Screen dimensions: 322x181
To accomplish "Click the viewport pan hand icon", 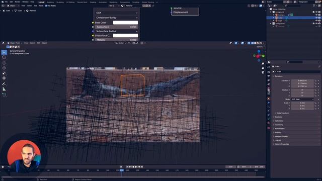I will coord(263,68).
